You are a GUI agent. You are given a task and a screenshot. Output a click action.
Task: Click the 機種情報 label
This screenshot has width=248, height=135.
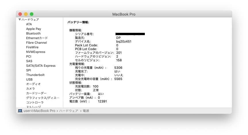click(x=76, y=30)
